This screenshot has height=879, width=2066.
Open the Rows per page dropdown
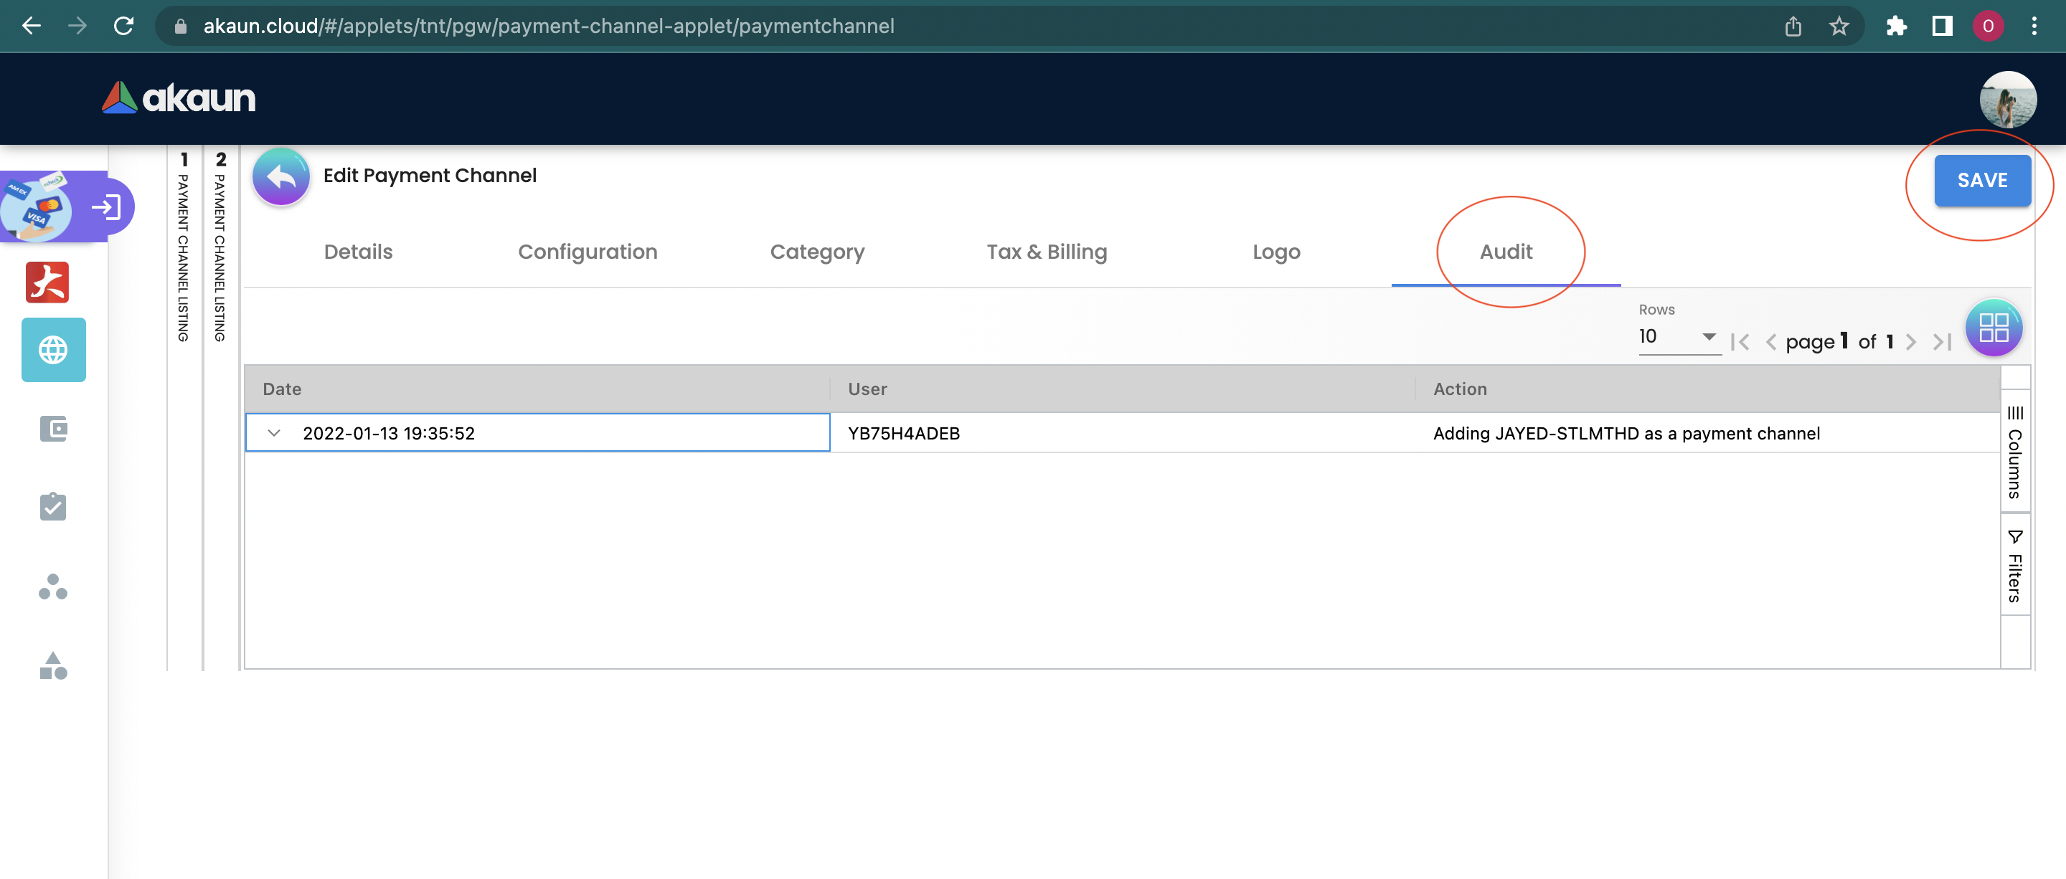1678,336
